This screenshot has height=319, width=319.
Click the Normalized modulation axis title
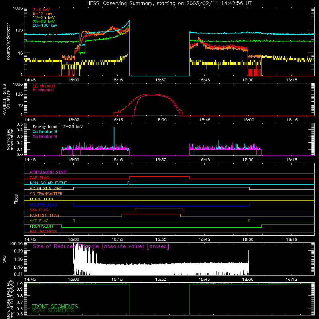pos(10,139)
